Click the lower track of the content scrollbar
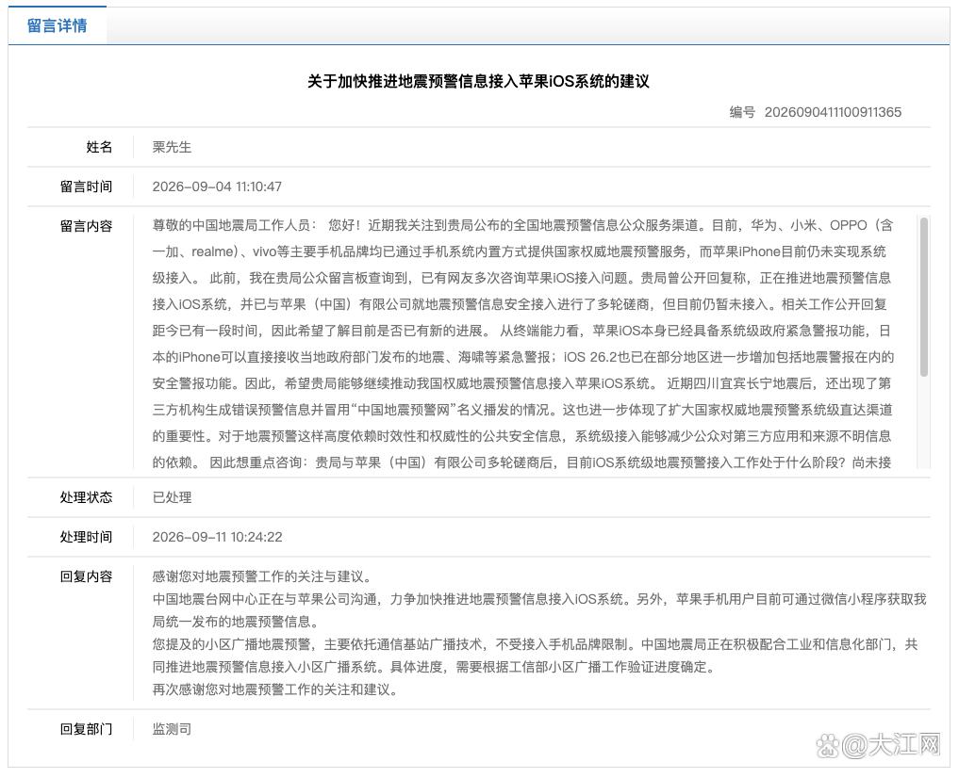This screenshot has height=778, width=959. [923, 423]
